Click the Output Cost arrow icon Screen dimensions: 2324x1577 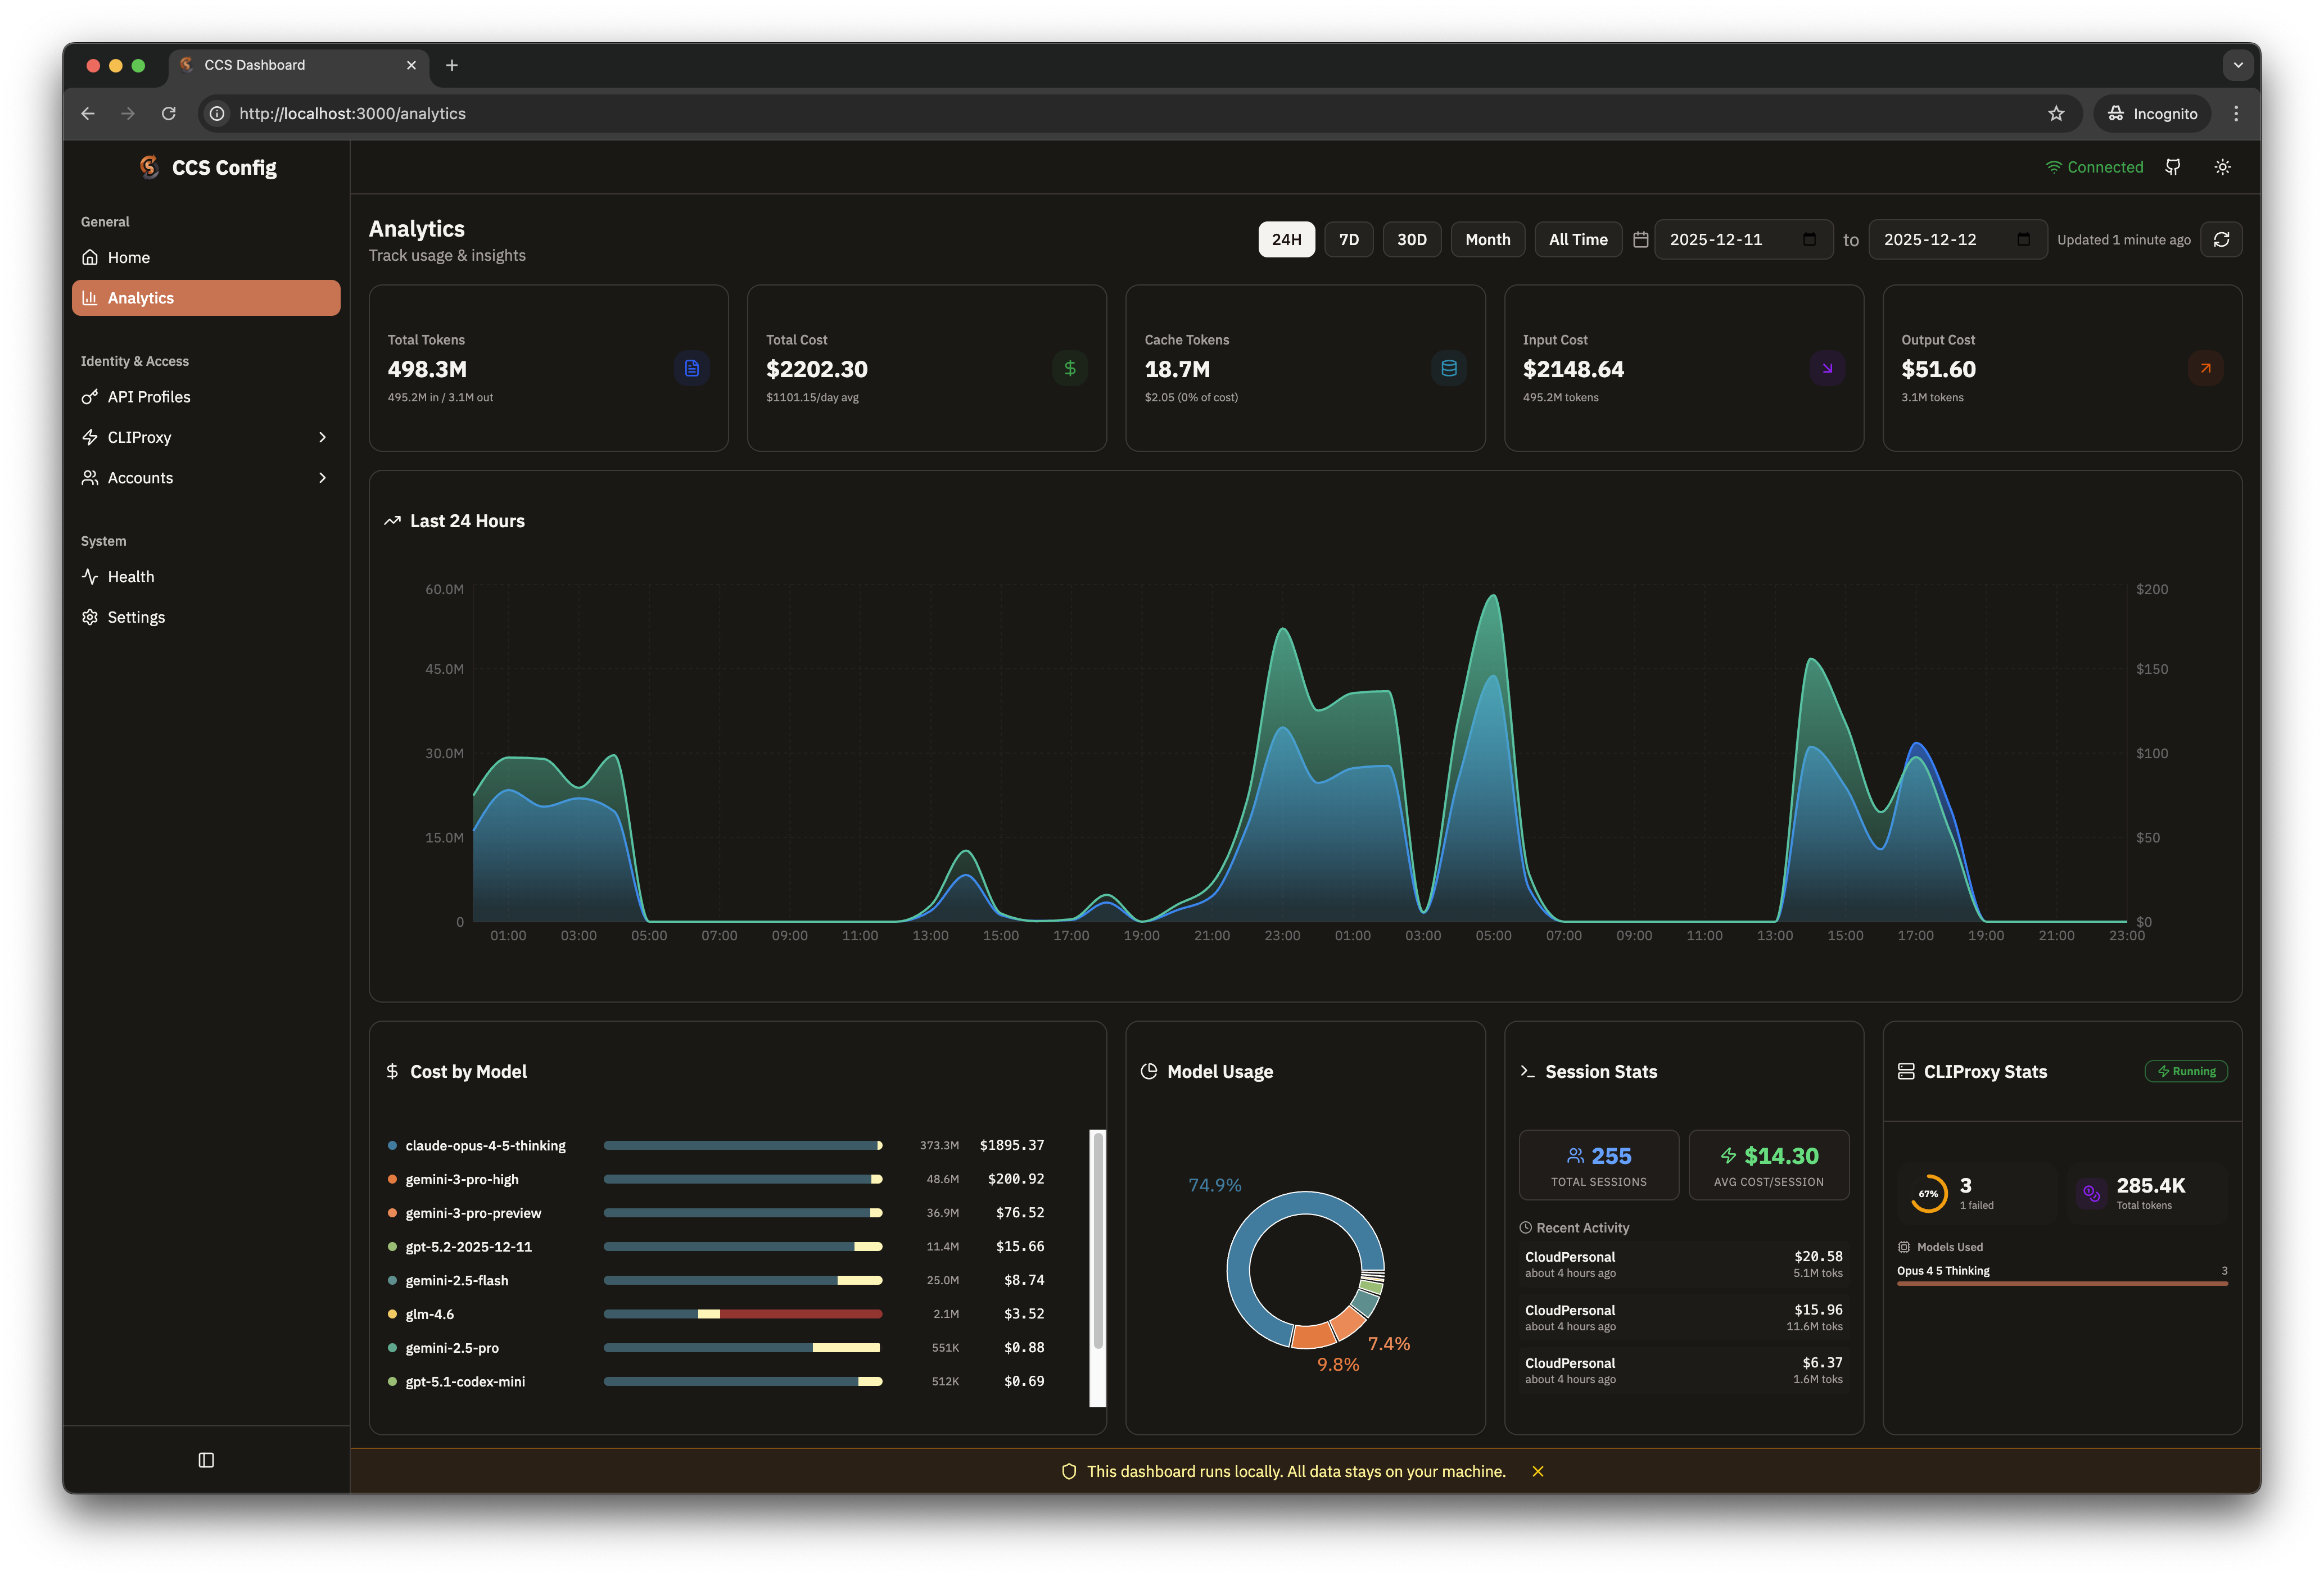(2205, 368)
